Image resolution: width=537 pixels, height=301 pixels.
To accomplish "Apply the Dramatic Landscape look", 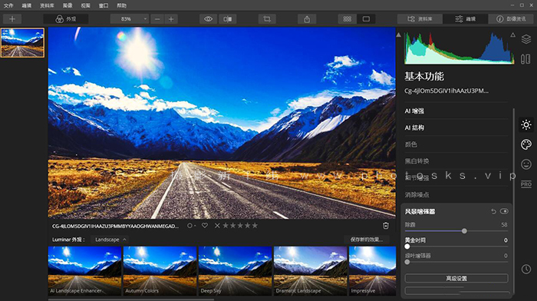I will click(310, 271).
